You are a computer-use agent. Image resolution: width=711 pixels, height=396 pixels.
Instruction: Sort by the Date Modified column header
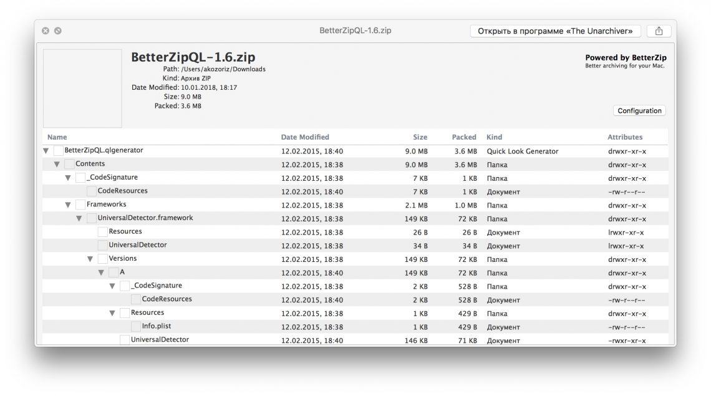(x=305, y=137)
